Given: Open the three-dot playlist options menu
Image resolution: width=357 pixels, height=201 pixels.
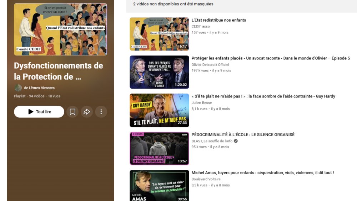Looking at the screenshot, I should [101, 112].
